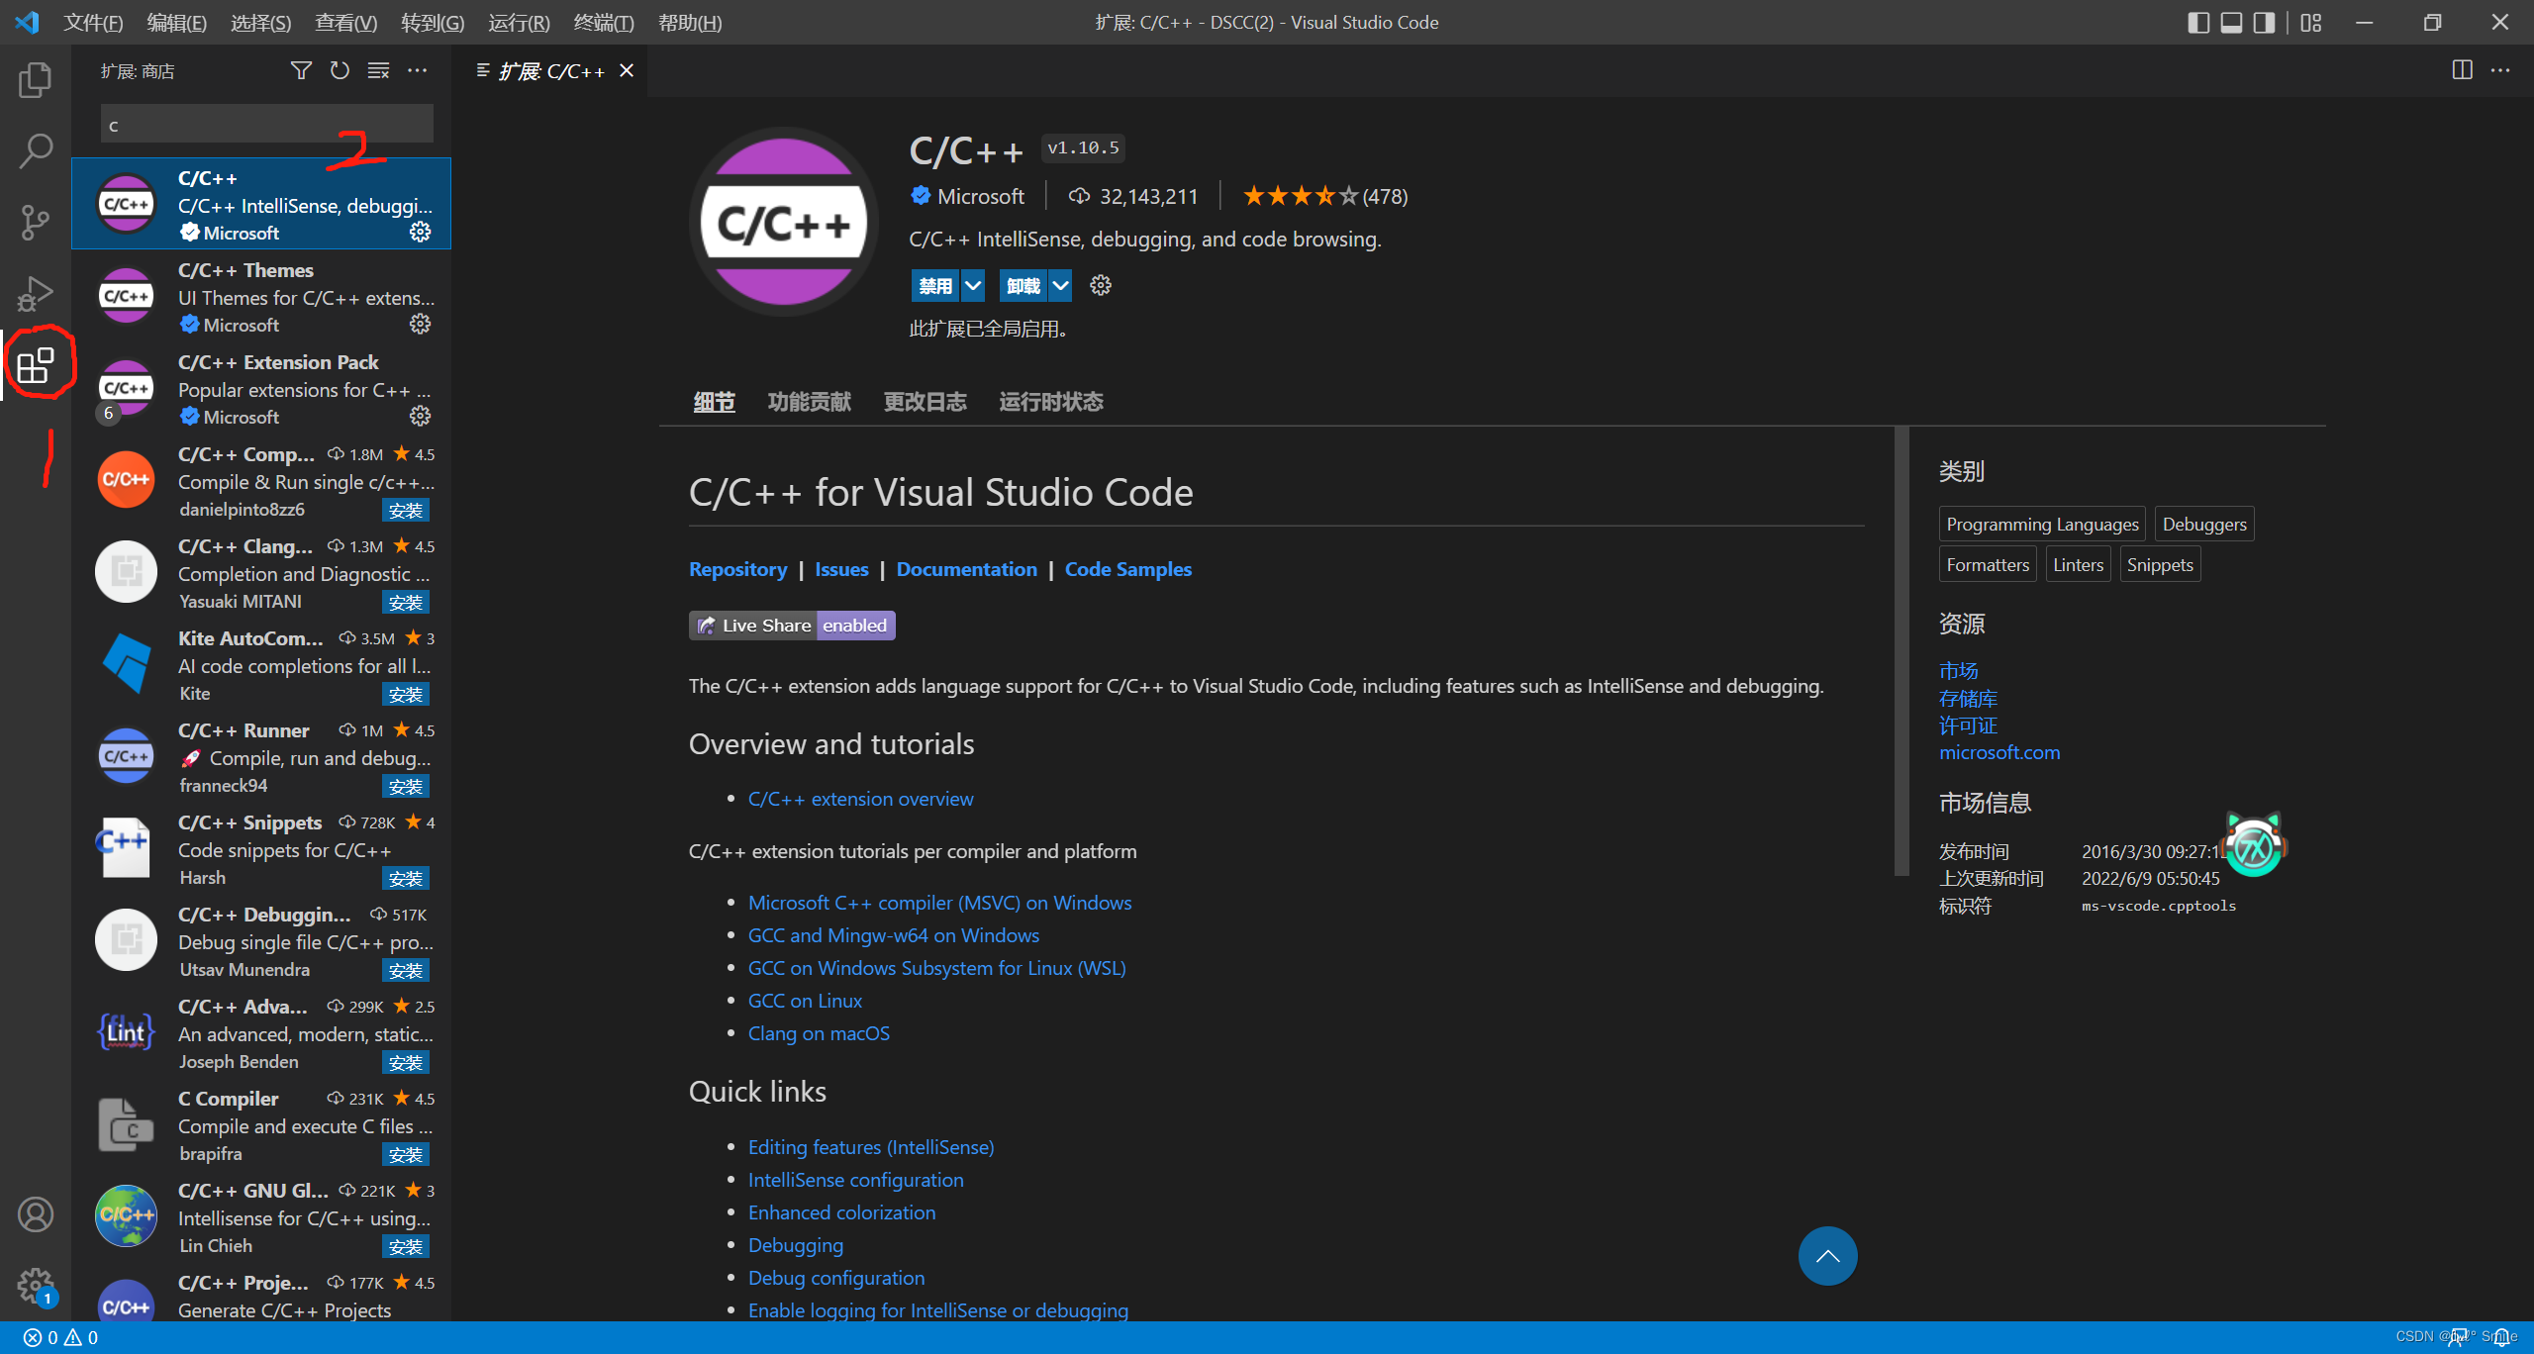
Task: Close the 扩展 C/C++ editor tab
Action: [627, 70]
